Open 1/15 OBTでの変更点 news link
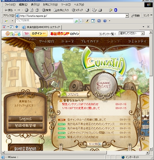Screen dimensions: 154x160 (81, 108)
